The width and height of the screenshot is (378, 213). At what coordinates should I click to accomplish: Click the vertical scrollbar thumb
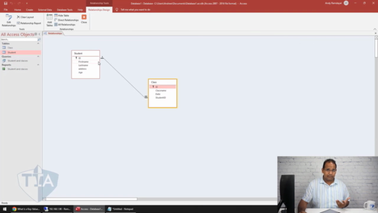(376, 49)
